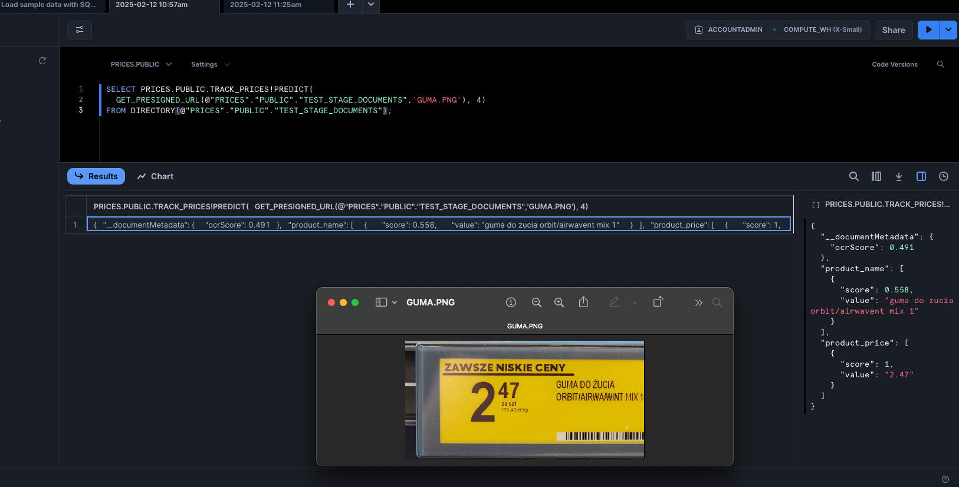Switch to the Results tab
The image size is (959, 487).
[96, 176]
